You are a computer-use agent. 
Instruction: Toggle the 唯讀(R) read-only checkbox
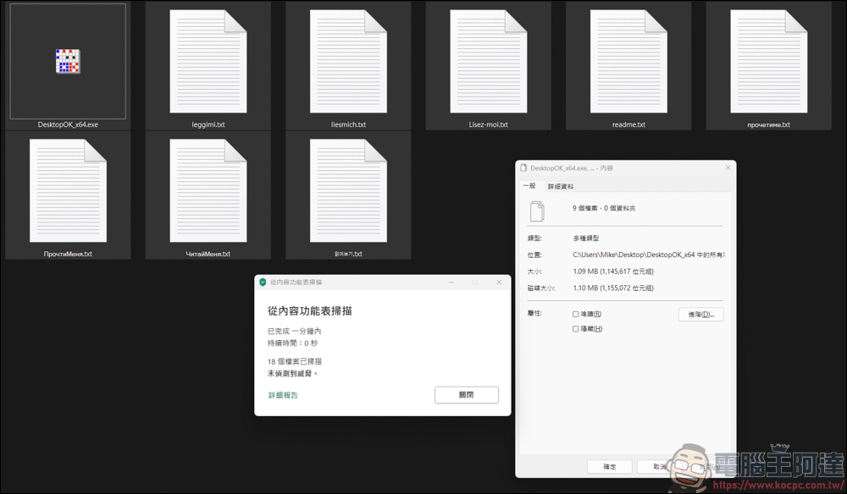point(575,314)
